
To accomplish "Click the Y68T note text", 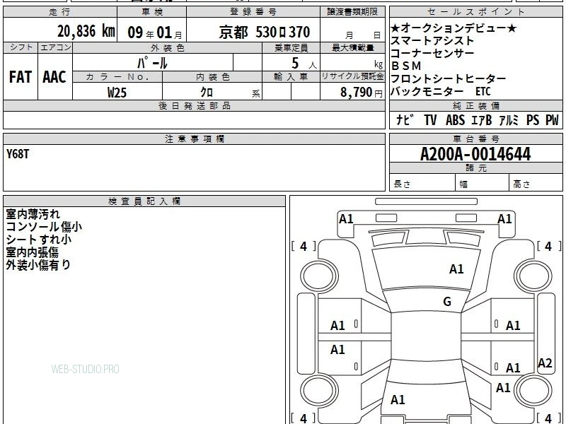I will coord(18,154).
